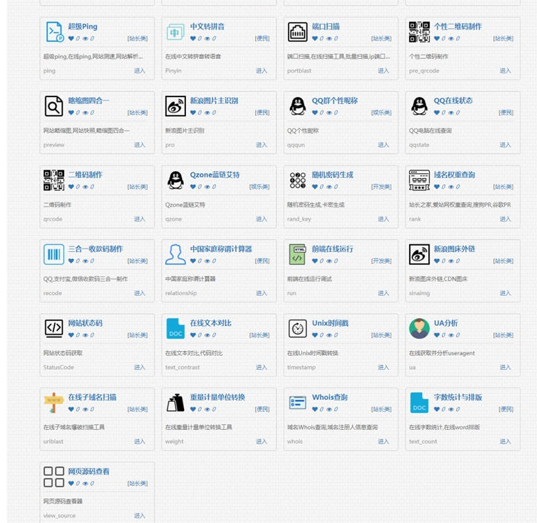Click the UA分析 avatar icon

pos(419,329)
